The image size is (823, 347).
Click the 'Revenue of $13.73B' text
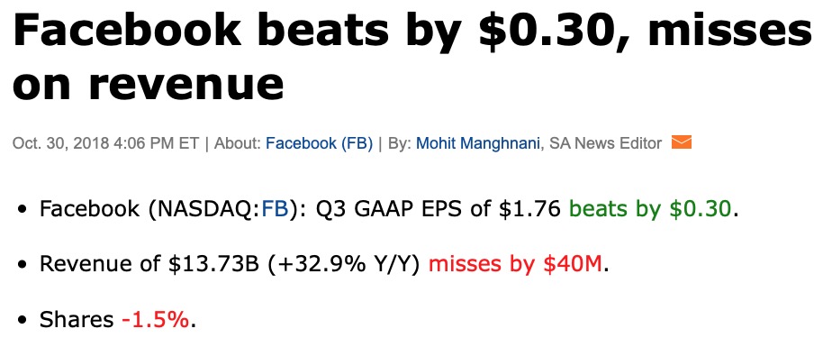149,264
